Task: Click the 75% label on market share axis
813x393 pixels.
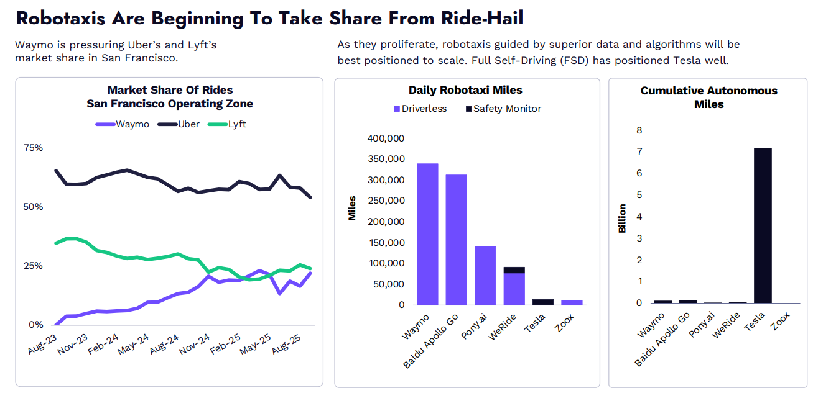Action: click(x=33, y=148)
